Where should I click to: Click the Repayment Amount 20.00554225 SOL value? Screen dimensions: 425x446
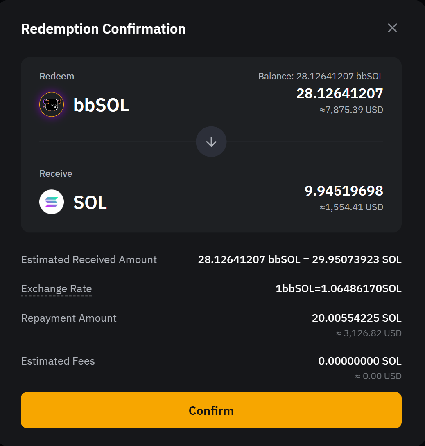click(357, 318)
